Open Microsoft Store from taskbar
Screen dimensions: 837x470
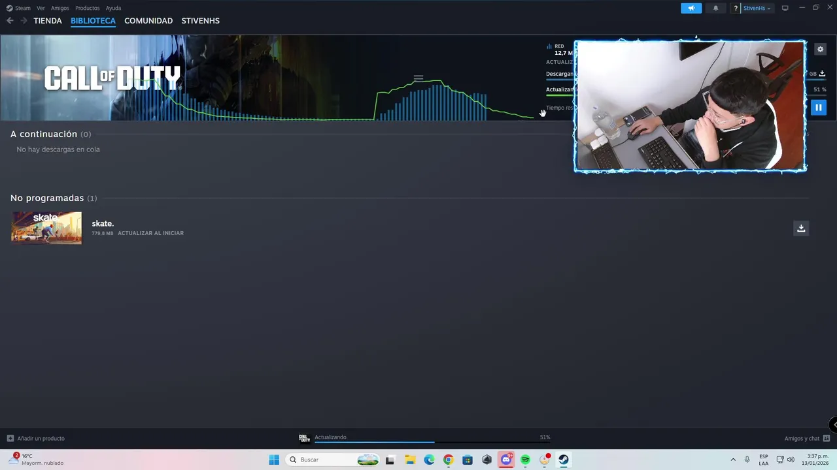point(468,460)
